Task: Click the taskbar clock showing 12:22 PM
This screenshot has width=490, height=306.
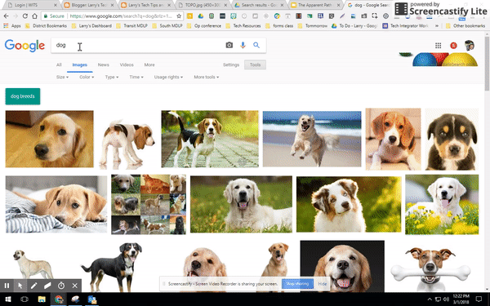Action: coord(461,299)
